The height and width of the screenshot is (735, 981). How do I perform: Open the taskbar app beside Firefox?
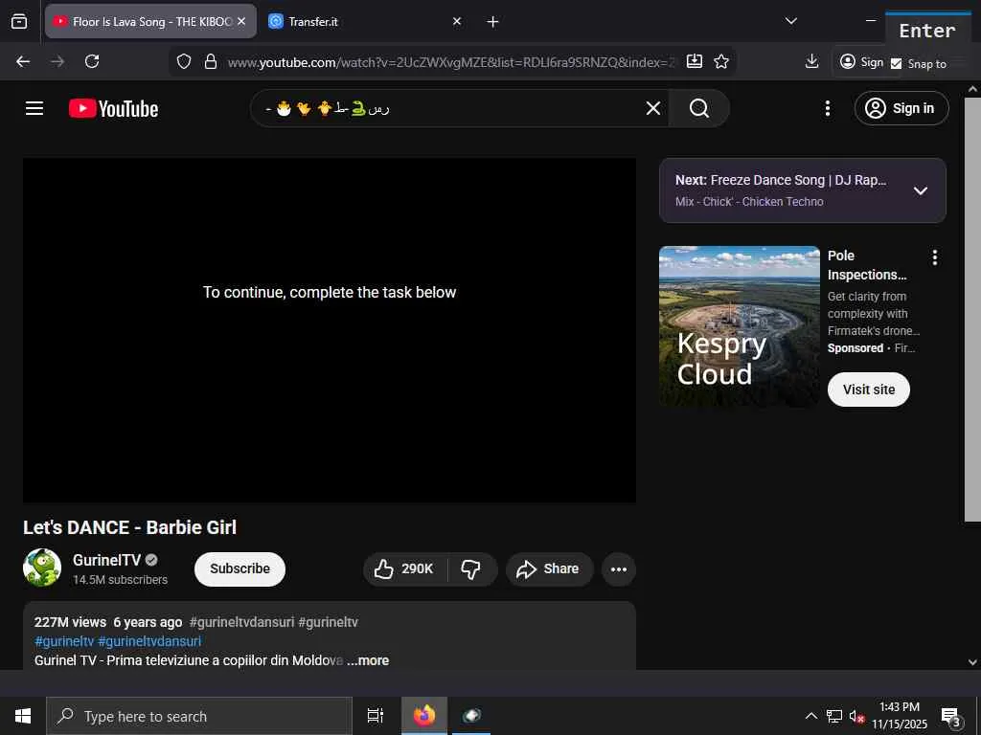(x=471, y=716)
